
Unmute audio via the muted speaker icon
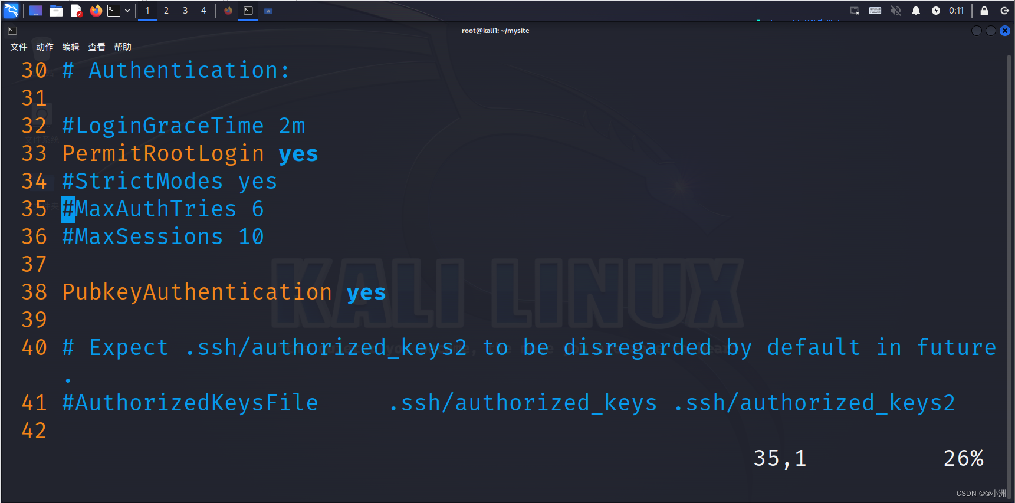[x=895, y=10]
